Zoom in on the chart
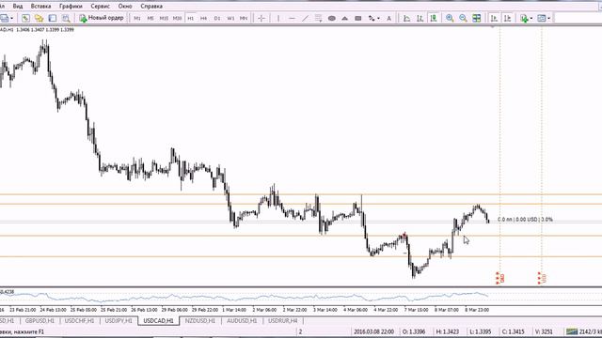 450,18
